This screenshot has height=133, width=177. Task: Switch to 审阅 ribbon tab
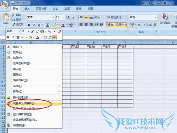[79, 9]
